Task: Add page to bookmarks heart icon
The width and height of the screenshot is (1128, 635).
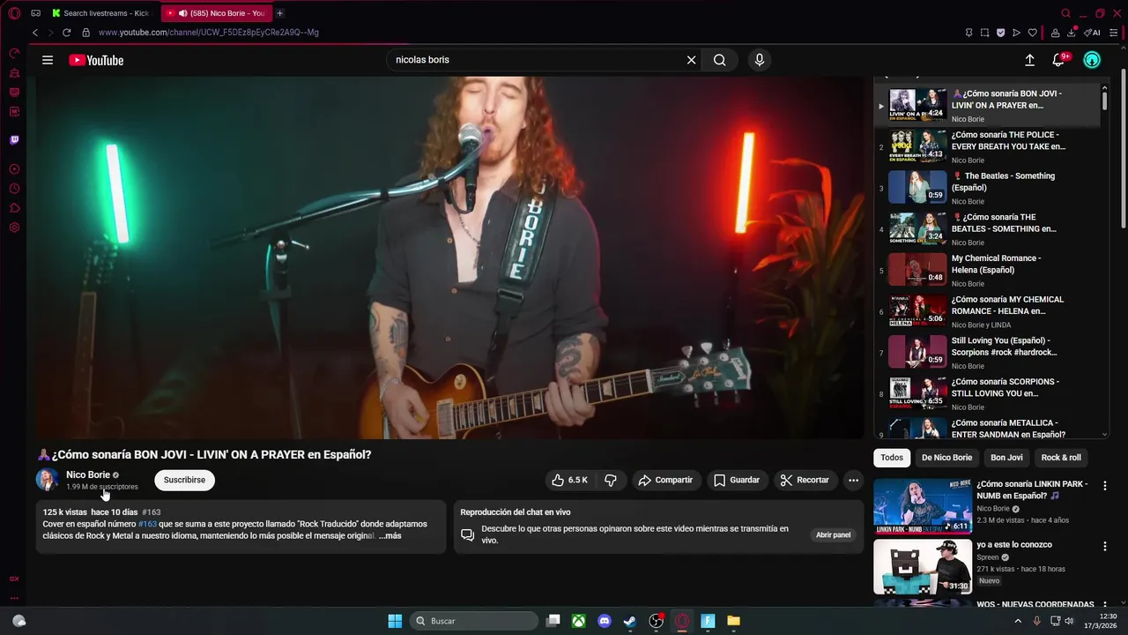Action: tap(1032, 33)
